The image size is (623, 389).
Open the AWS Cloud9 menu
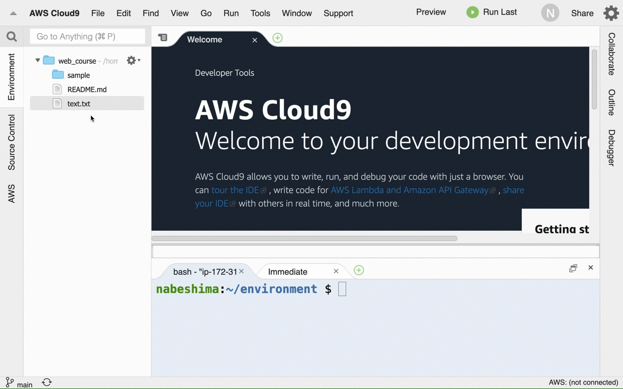pyautogui.click(x=55, y=13)
